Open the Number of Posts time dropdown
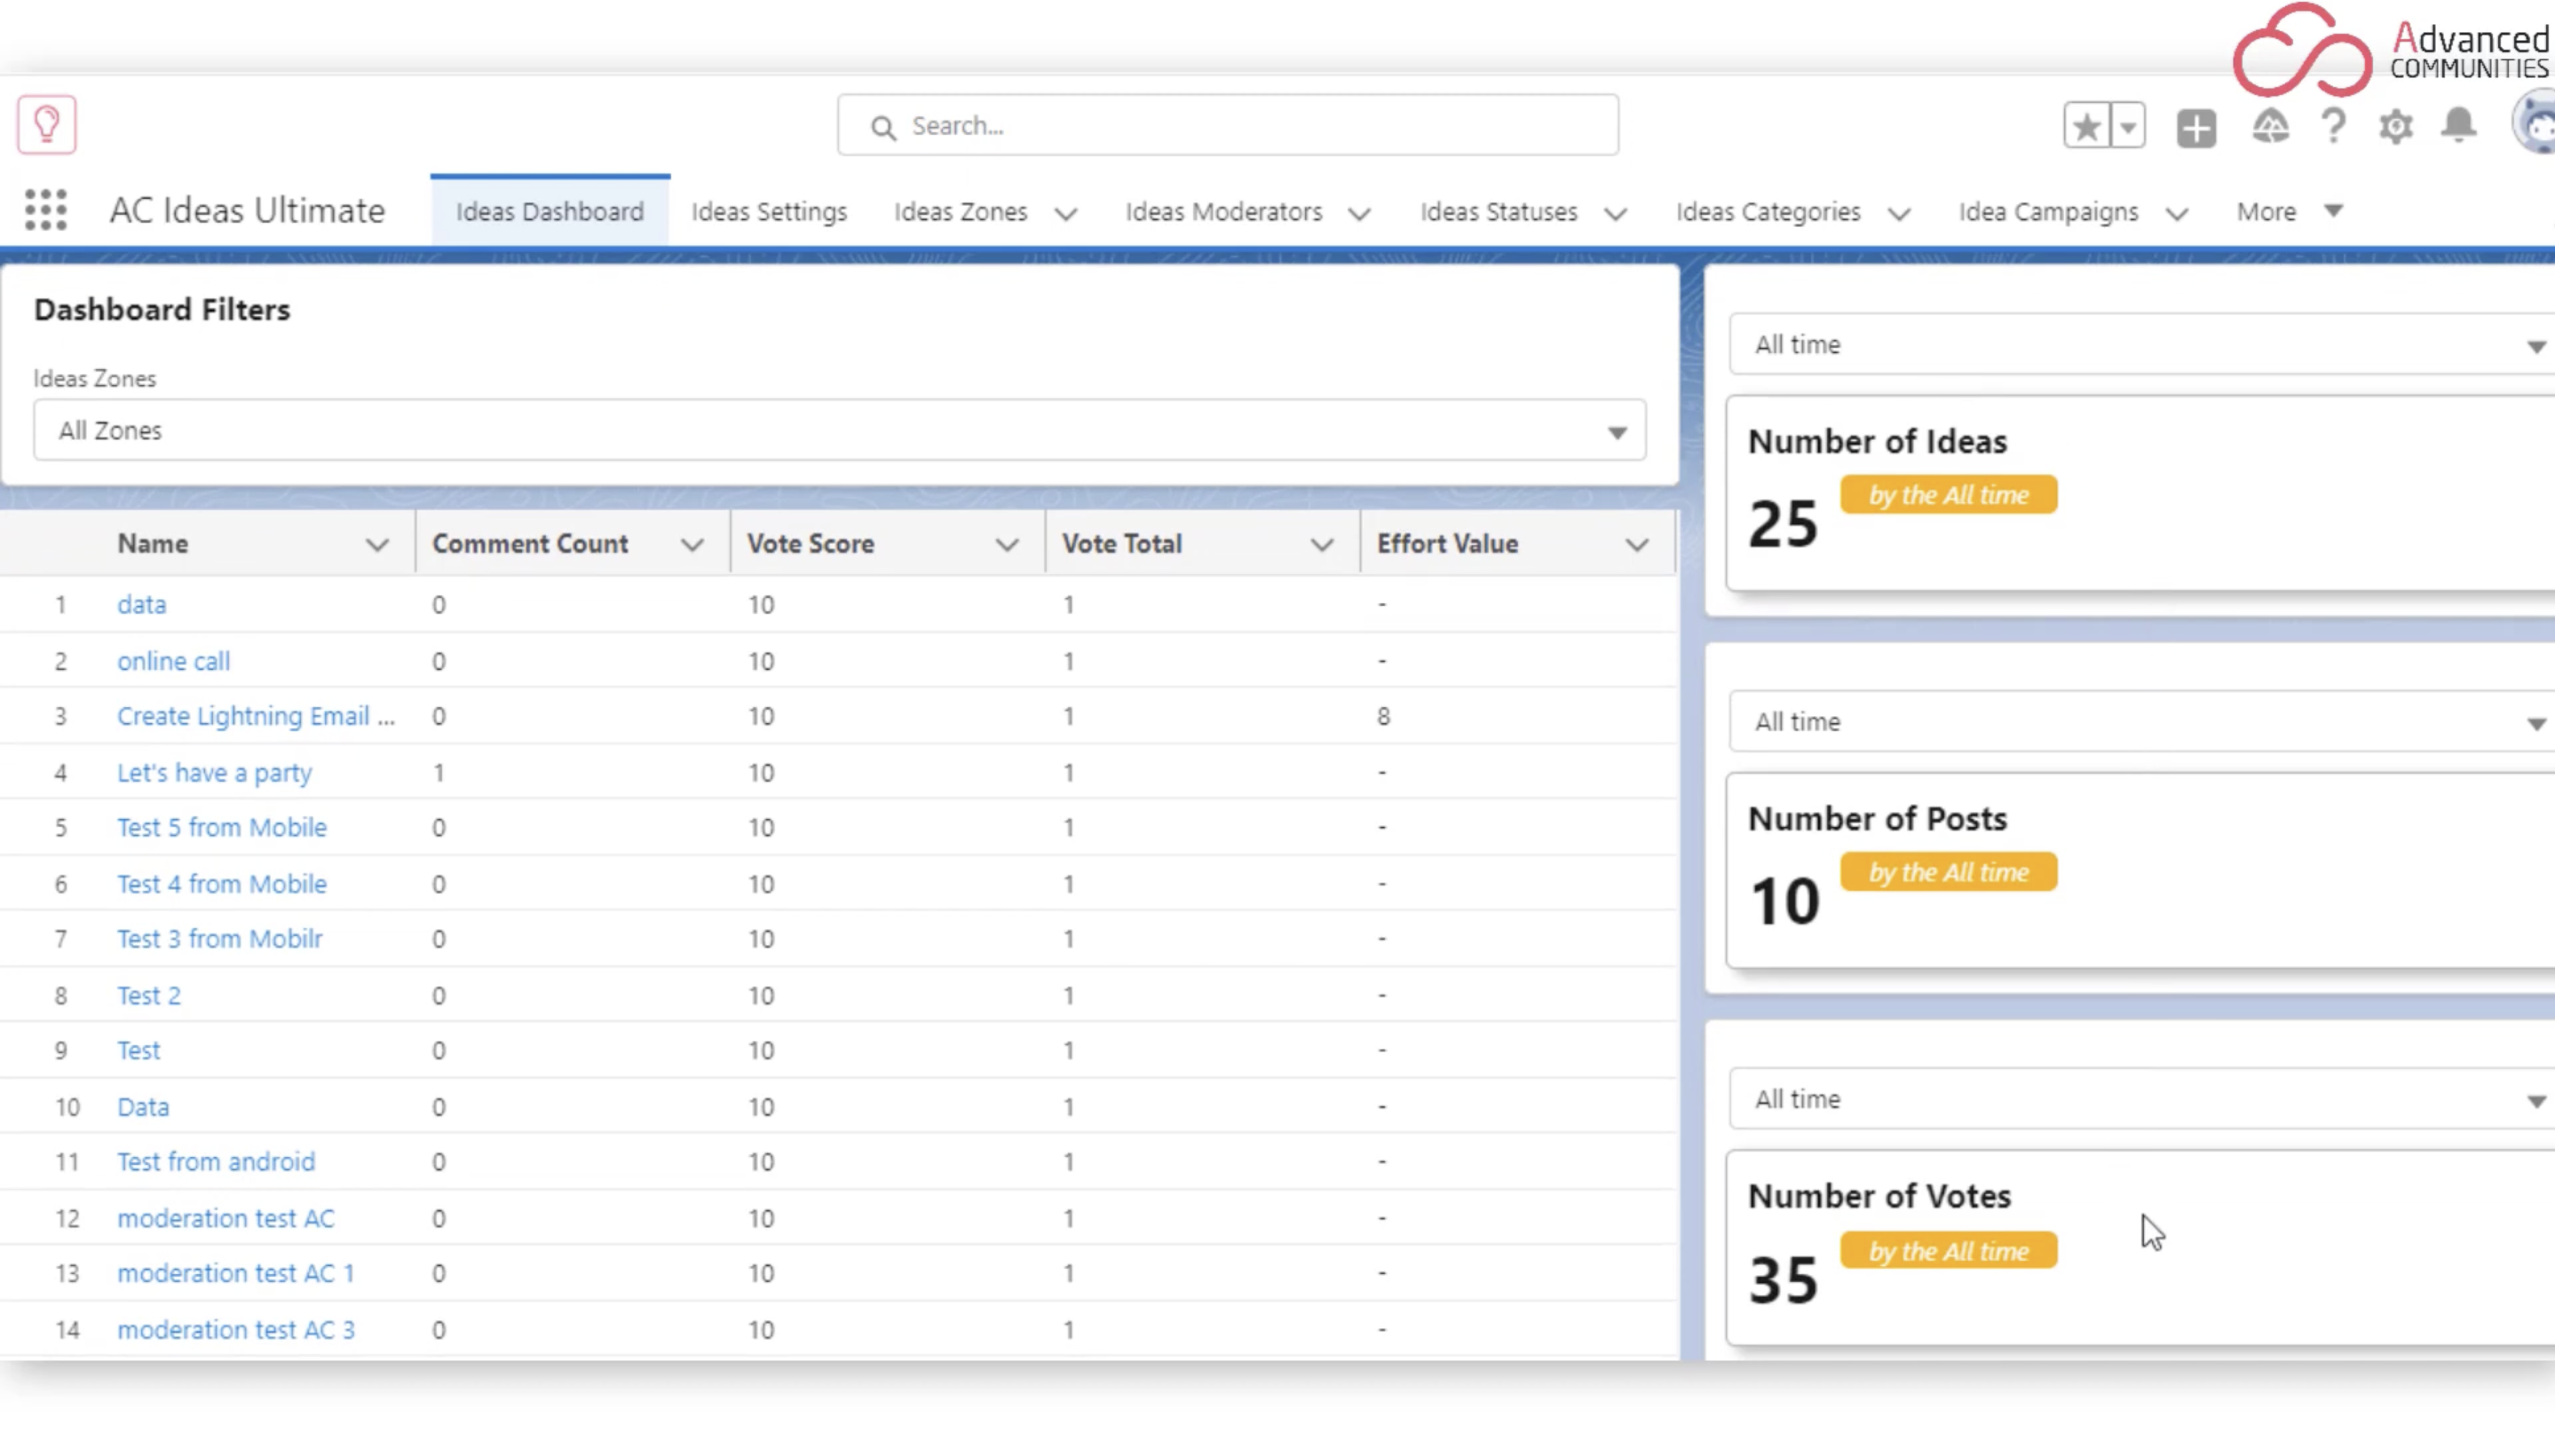This screenshot has height=1432, width=2555. (x=2142, y=721)
